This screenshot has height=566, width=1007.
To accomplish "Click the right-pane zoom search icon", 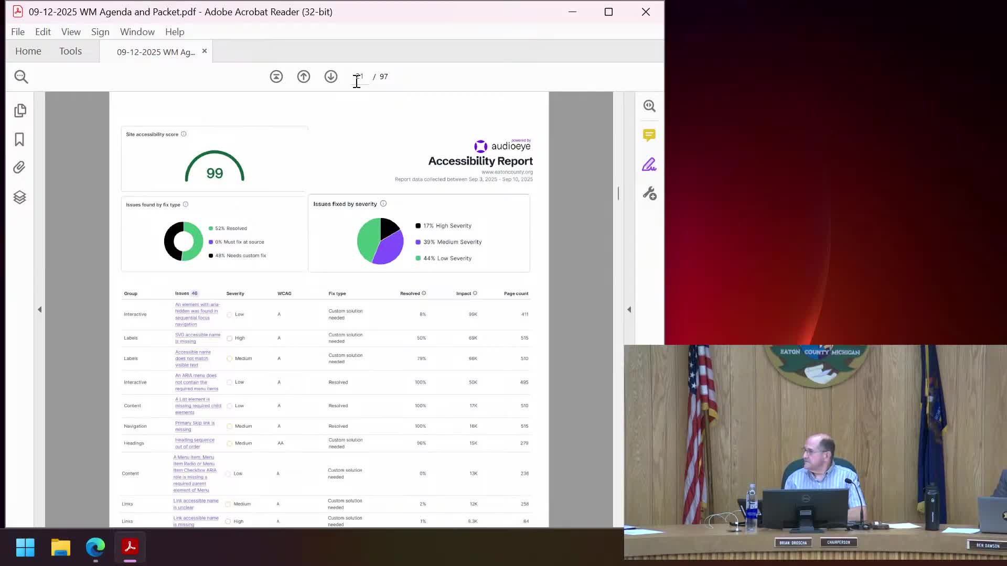I will tap(649, 106).
